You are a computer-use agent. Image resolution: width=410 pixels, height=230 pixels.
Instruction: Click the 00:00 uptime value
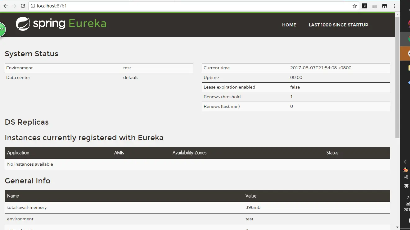pos(296,77)
